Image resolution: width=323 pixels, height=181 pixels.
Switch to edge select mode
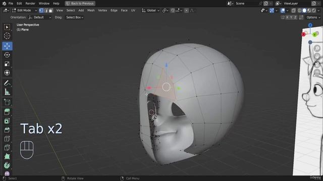point(46,11)
